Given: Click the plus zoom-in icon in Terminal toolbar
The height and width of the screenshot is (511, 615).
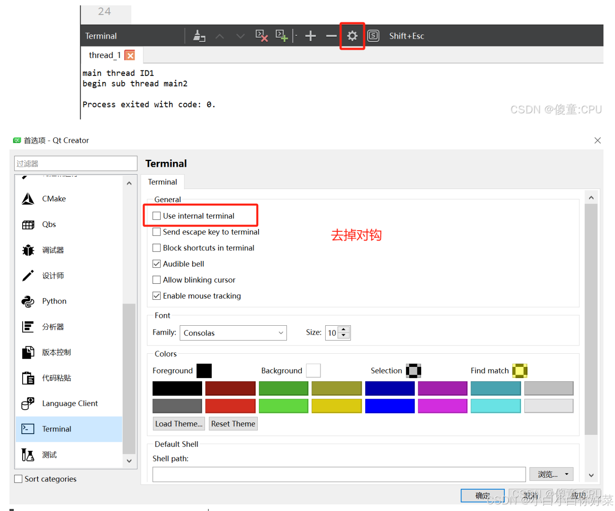Looking at the screenshot, I should click(x=310, y=36).
